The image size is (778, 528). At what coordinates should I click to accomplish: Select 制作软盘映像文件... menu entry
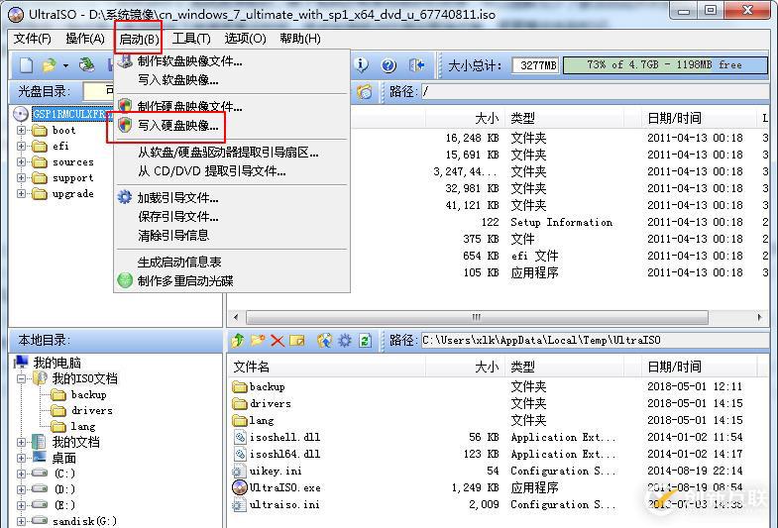pos(232,61)
